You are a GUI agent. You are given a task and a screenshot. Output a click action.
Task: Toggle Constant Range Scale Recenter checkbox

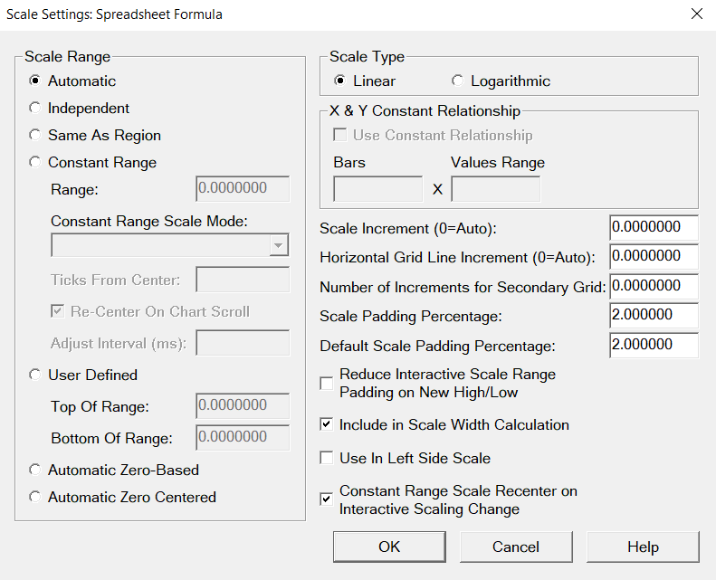pyautogui.click(x=327, y=499)
